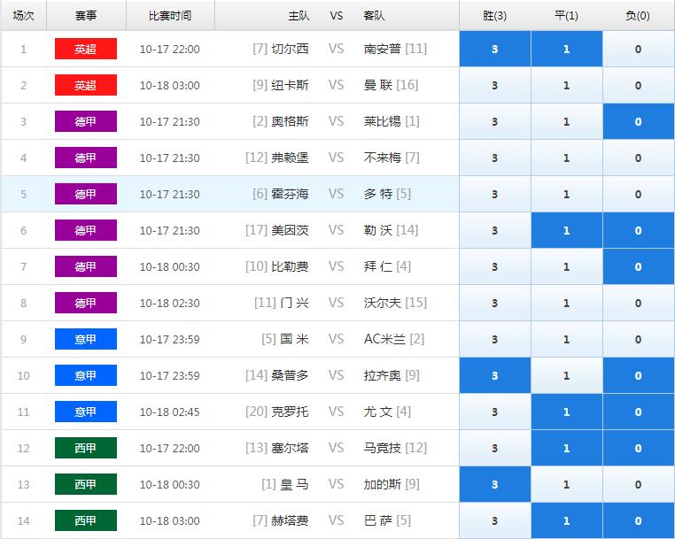Click the 场次 column header

23,15
